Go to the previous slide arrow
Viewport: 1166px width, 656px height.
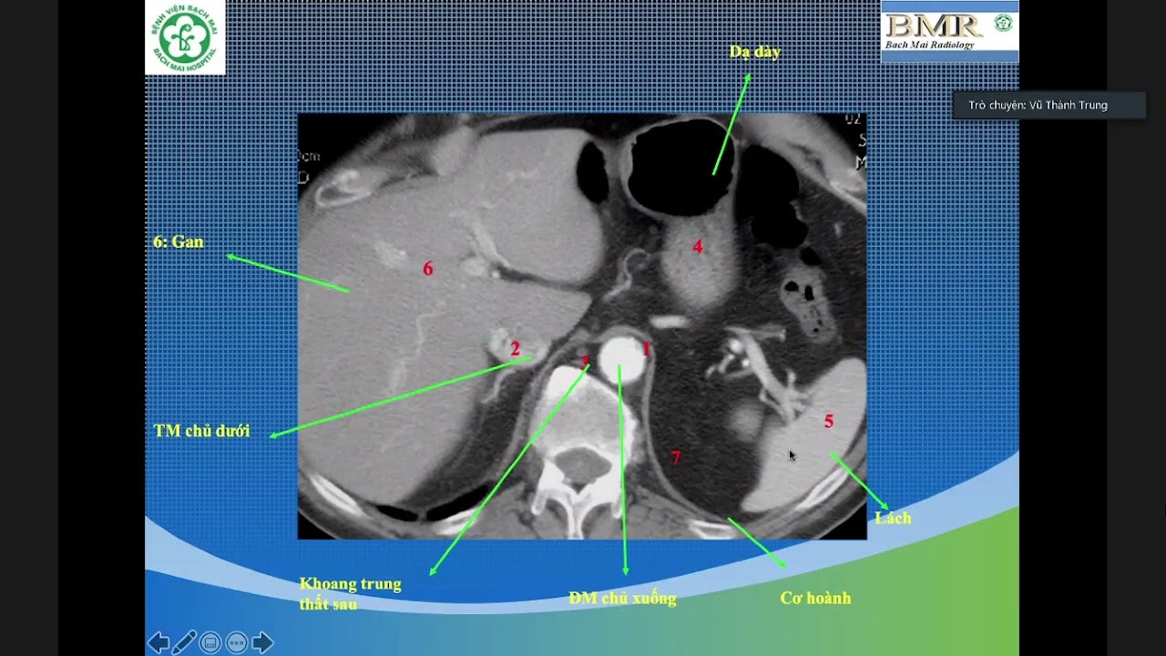coord(159,642)
